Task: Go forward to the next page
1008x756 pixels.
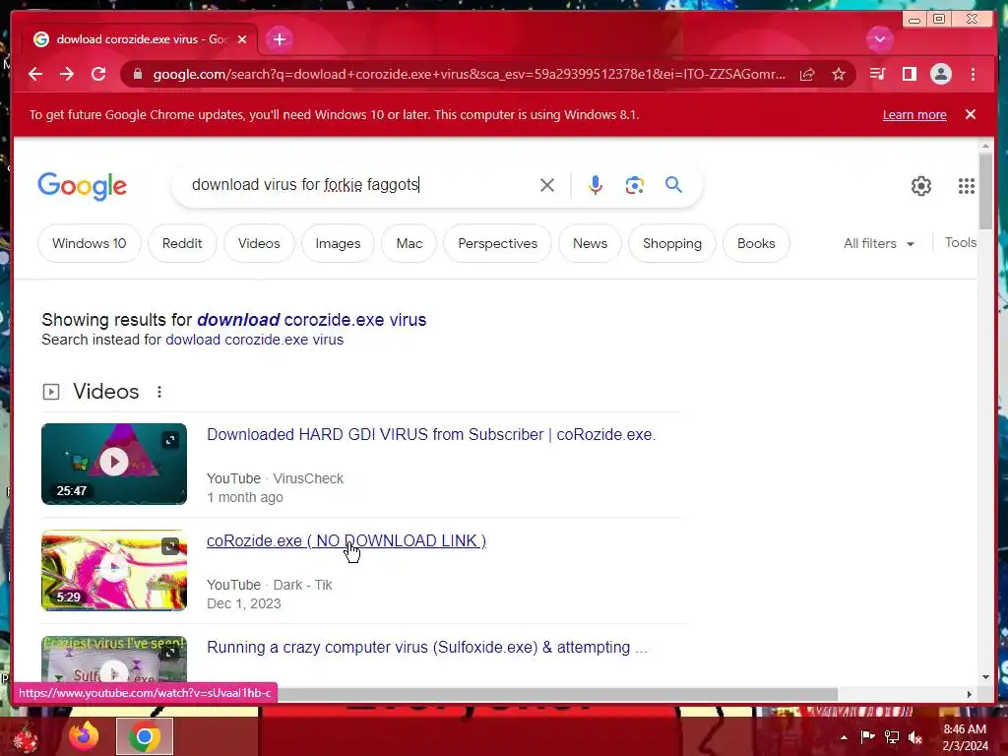Action: (67, 74)
